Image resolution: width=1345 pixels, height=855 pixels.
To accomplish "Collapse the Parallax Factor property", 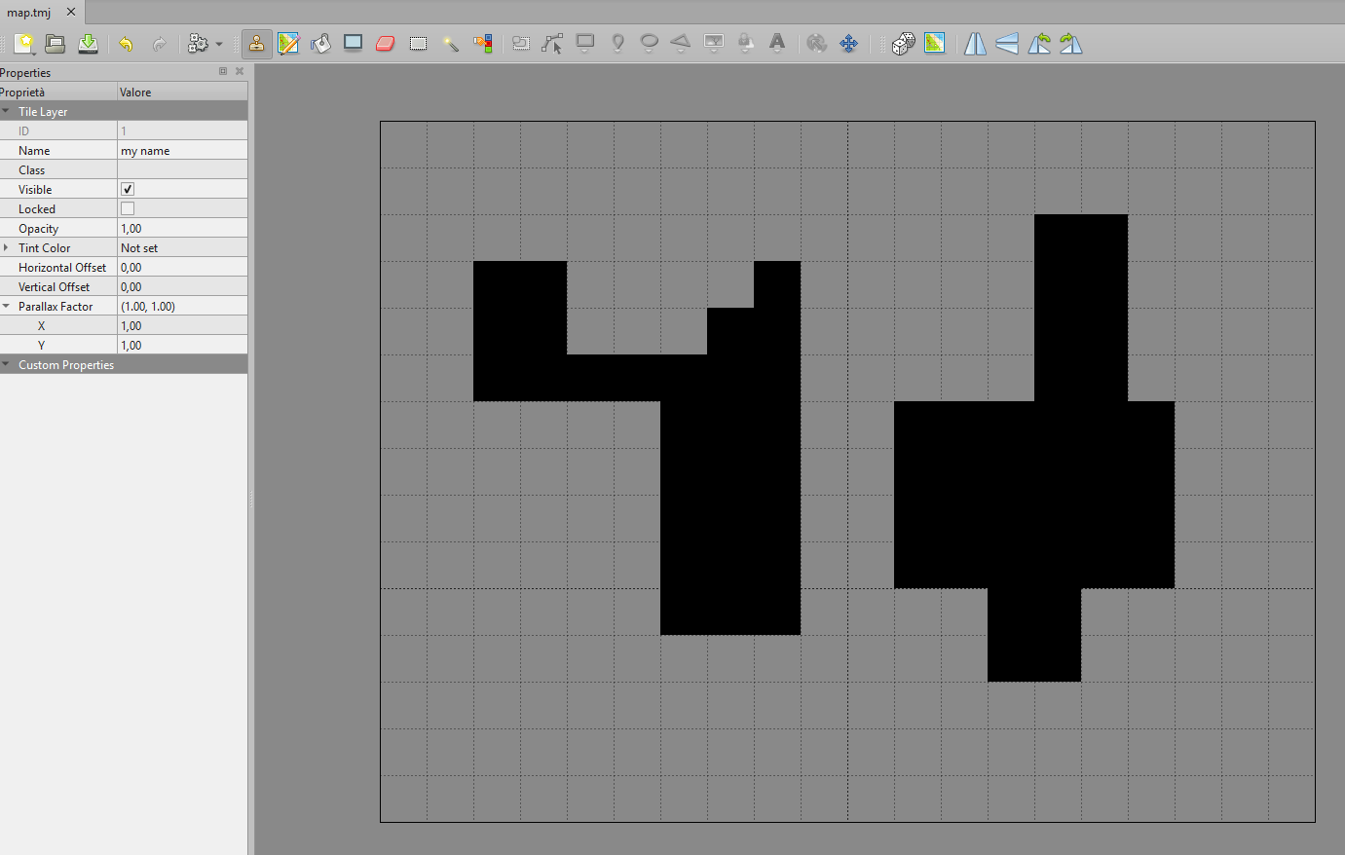I will pos(7,306).
